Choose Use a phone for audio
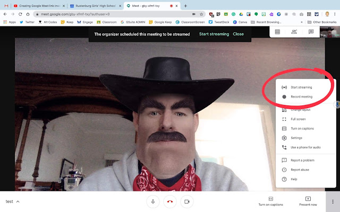The image size is (340, 212). point(306,147)
